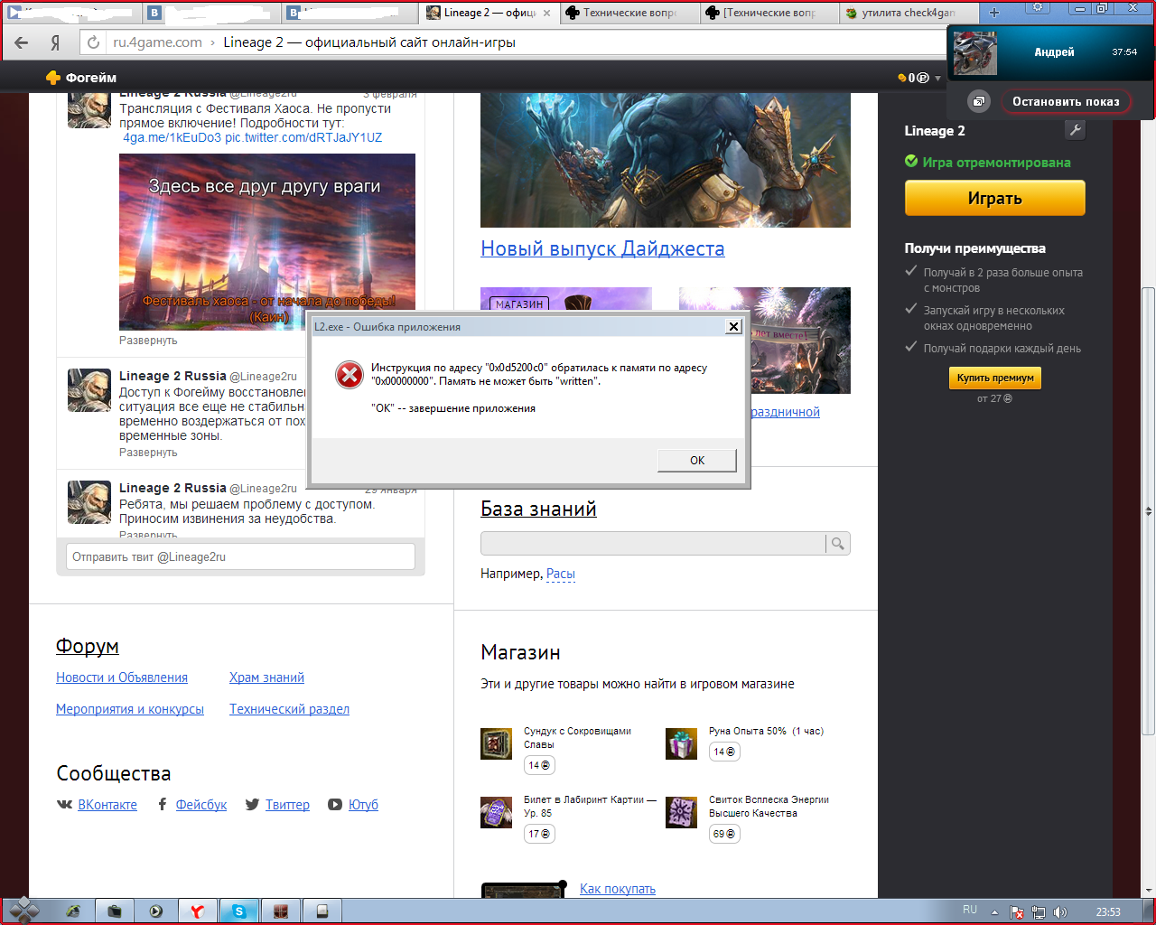This screenshot has width=1156, height=925.
Task: Click the knowledge base search magnifier icon
Action: pos(838,544)
